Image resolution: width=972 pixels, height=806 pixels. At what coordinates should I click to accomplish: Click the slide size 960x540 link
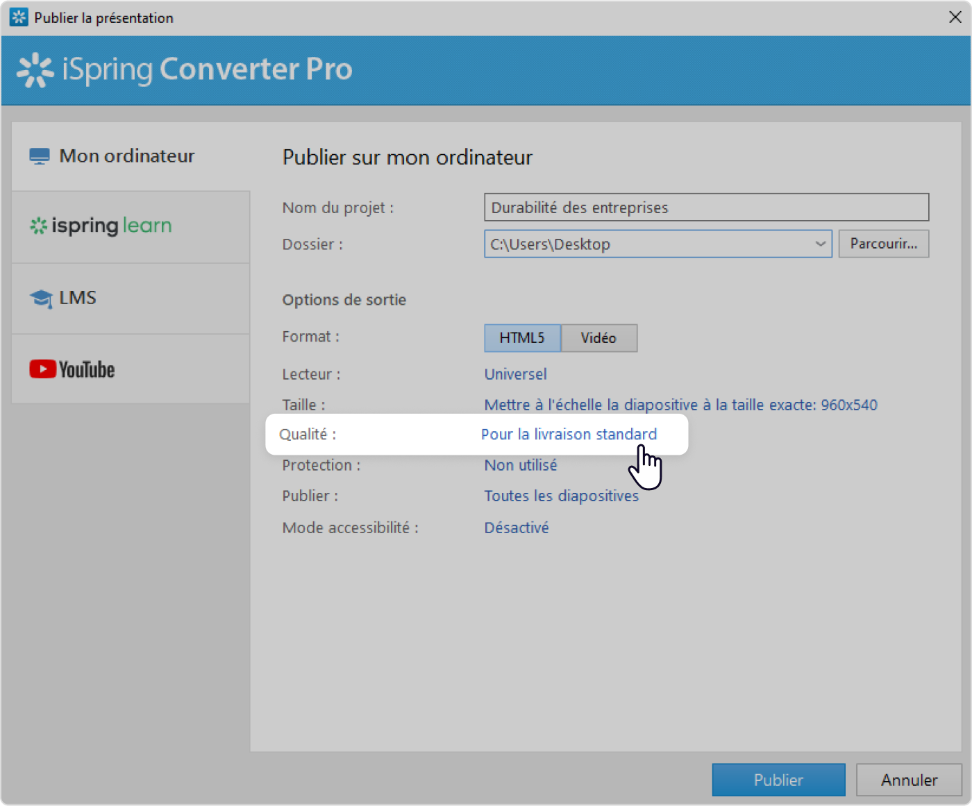pyautogui.click(x=680, y=405)
